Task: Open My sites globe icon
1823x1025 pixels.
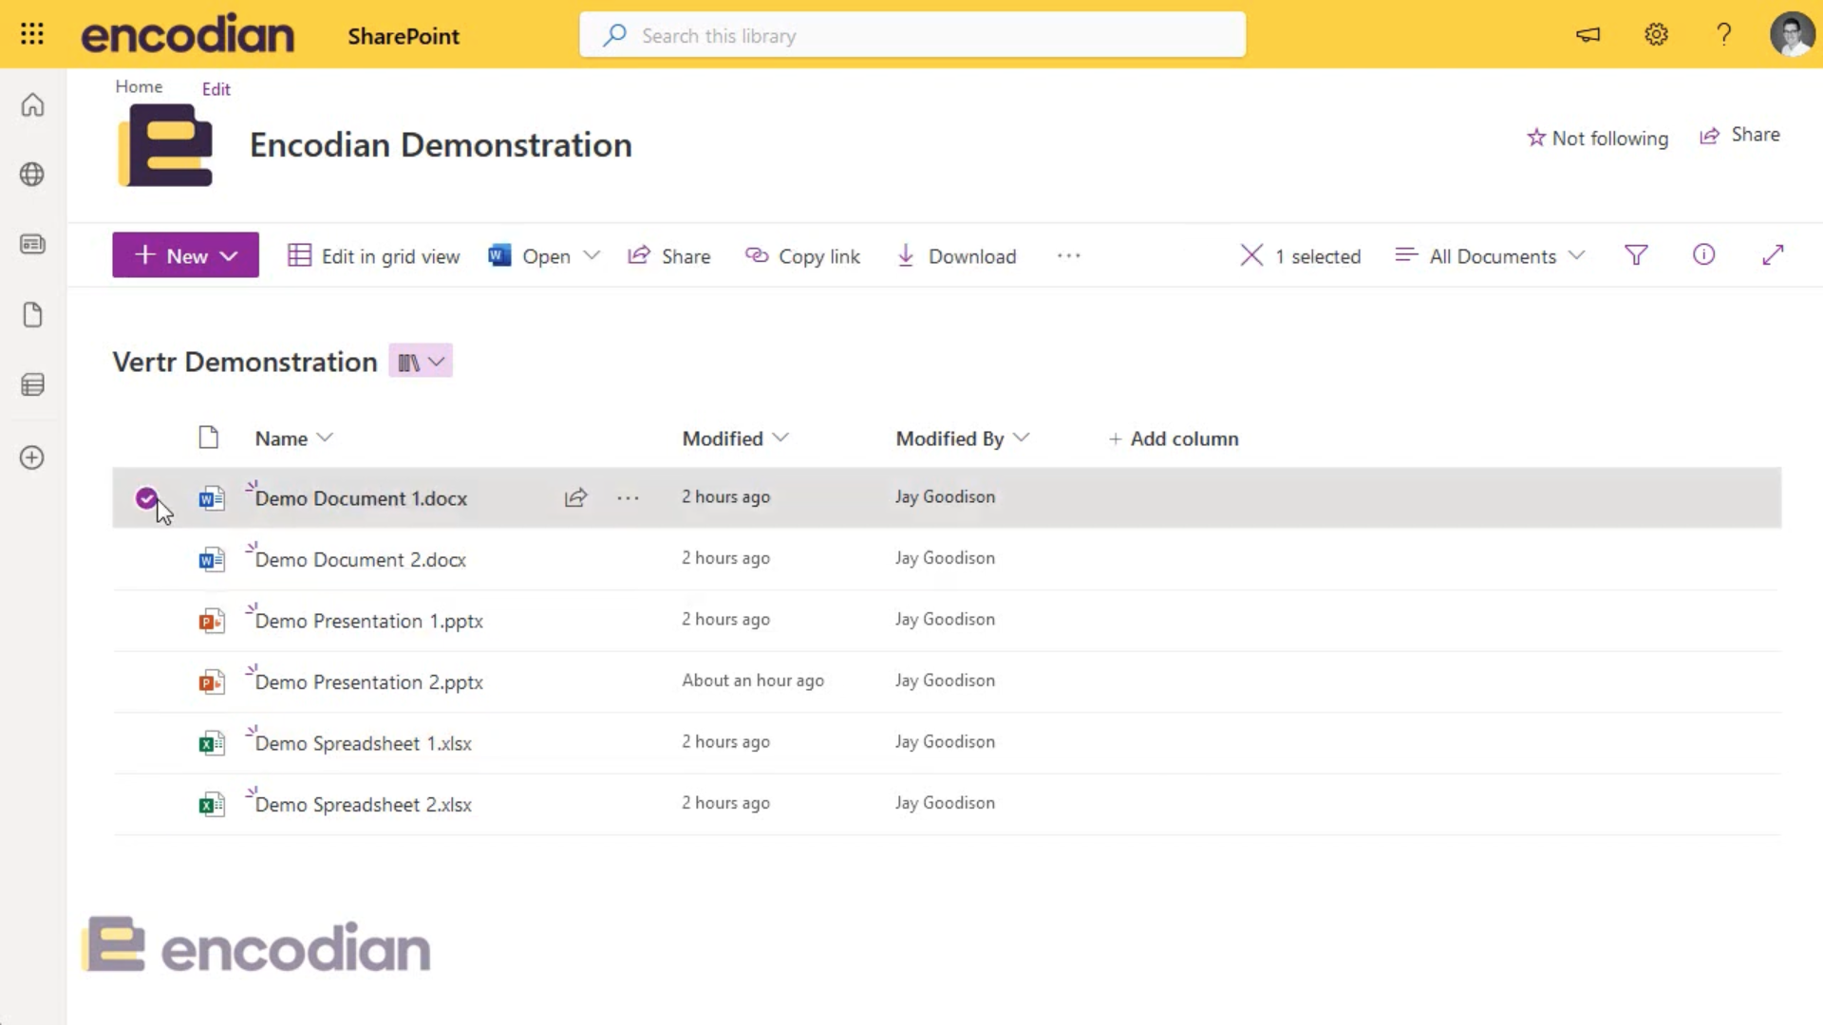Action: tap(32, 175)
